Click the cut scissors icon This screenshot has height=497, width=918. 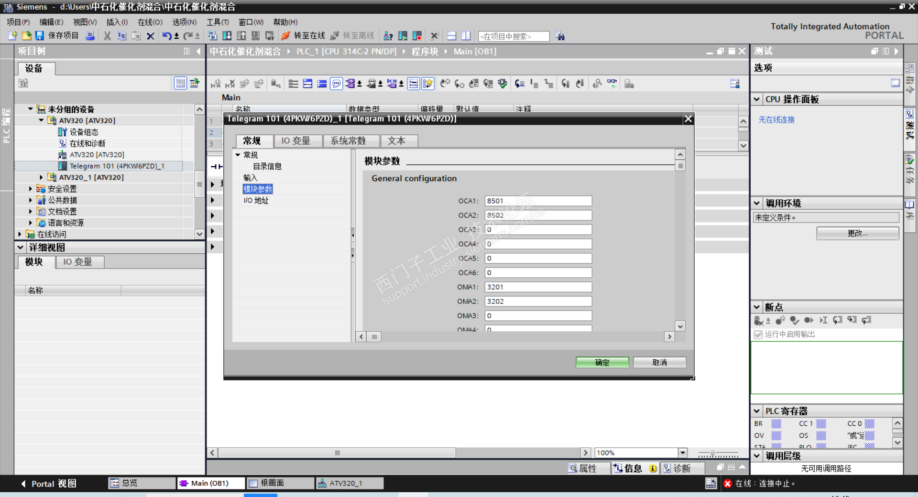coord(107,36)
